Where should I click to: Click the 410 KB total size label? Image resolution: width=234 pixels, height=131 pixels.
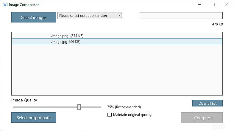[x=217, y=24]
